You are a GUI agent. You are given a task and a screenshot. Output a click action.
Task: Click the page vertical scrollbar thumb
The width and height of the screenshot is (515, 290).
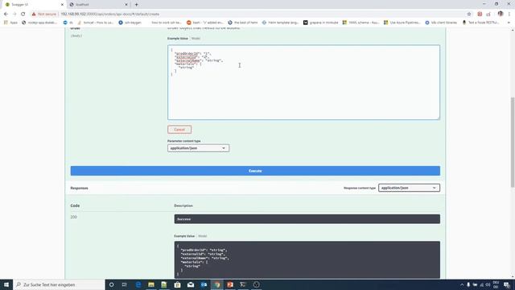[513, 143]
